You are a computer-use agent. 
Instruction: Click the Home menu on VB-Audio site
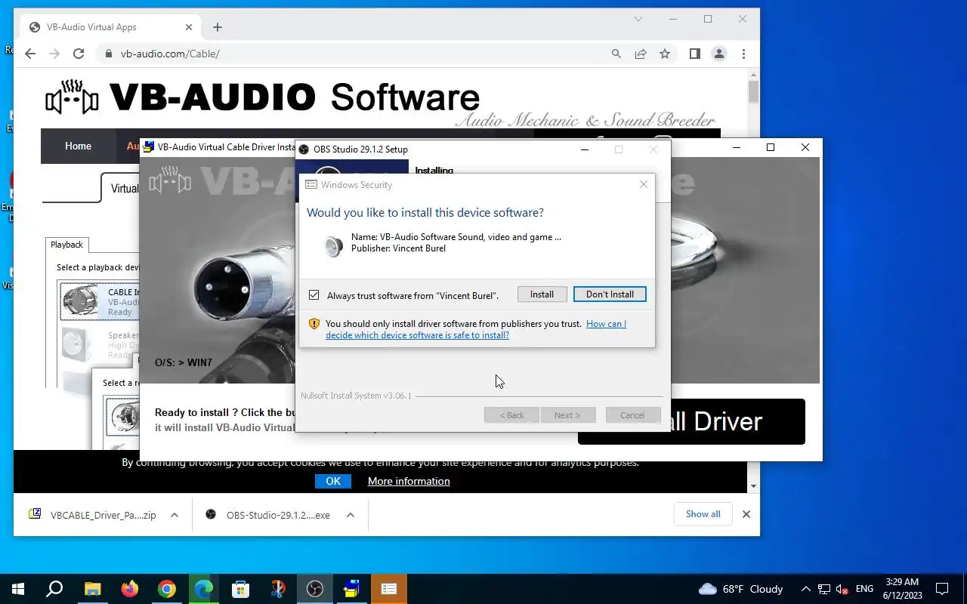click(78, 146)
